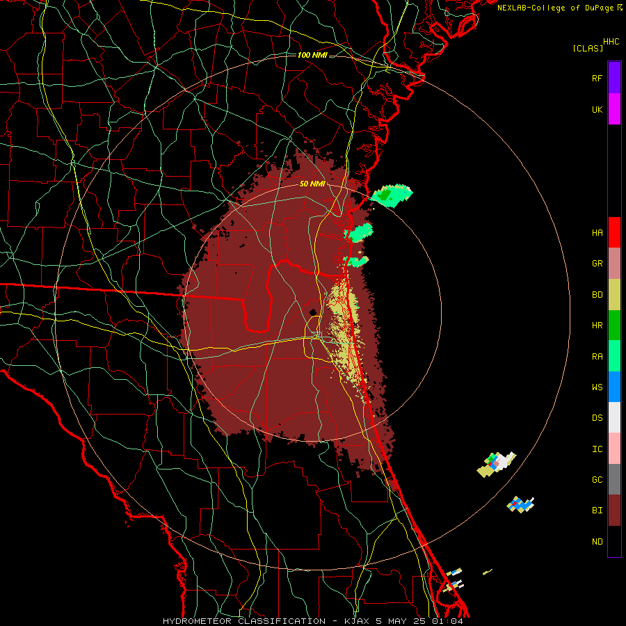Click the Hydrometeor Classification KJAX title text
This screenshot has height=626, width=626.
(x=312, y=621)
